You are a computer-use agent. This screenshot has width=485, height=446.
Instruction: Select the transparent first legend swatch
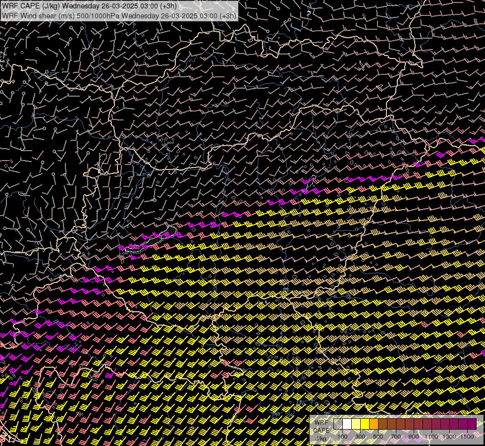[338, 424]
